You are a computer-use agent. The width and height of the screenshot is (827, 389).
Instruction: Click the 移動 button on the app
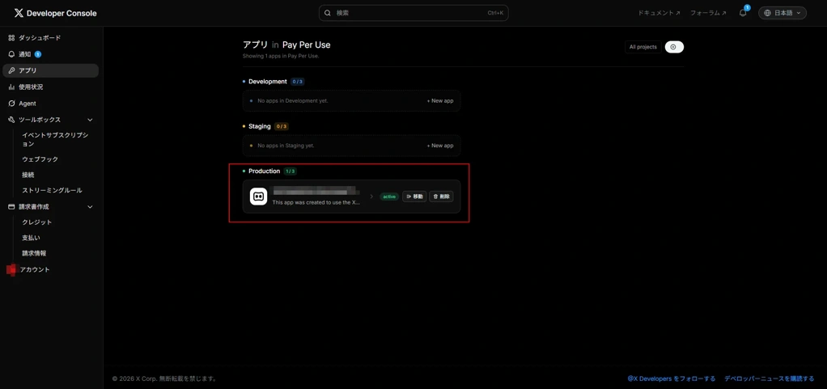click(414, 197)
